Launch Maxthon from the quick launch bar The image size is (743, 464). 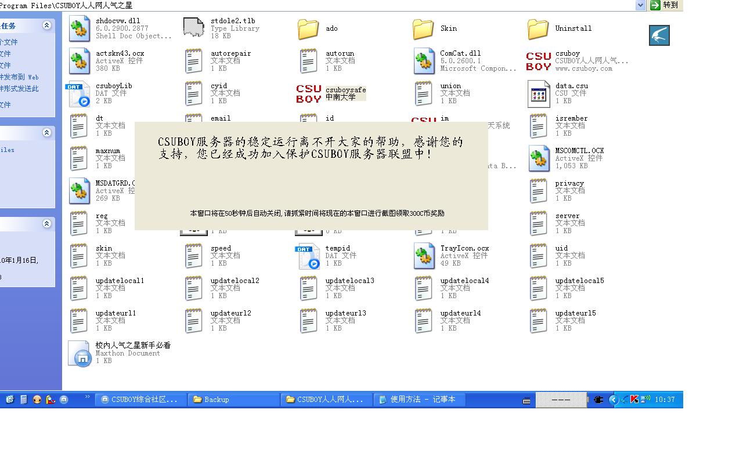tap(64, 400)
